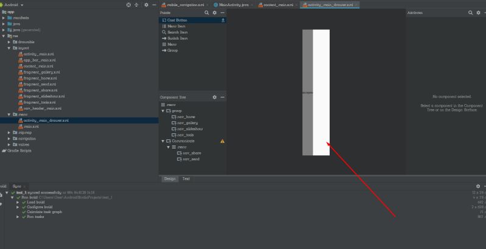Click the collapse all icon in Project panel header
486x249 pixels.
[136, 5]
